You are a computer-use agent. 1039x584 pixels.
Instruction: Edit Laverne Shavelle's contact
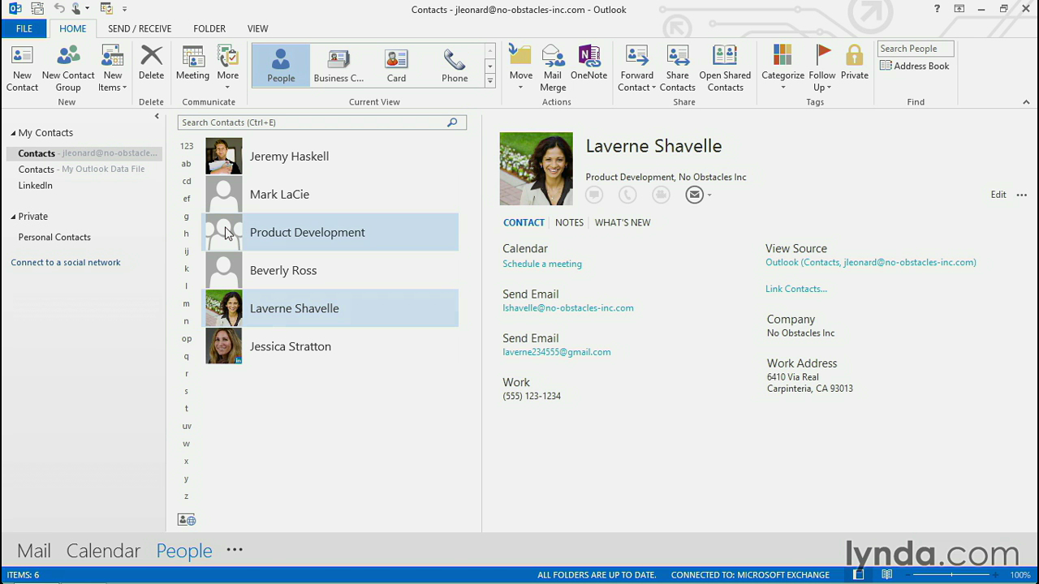pyautogui.click(x=998, y=195)
